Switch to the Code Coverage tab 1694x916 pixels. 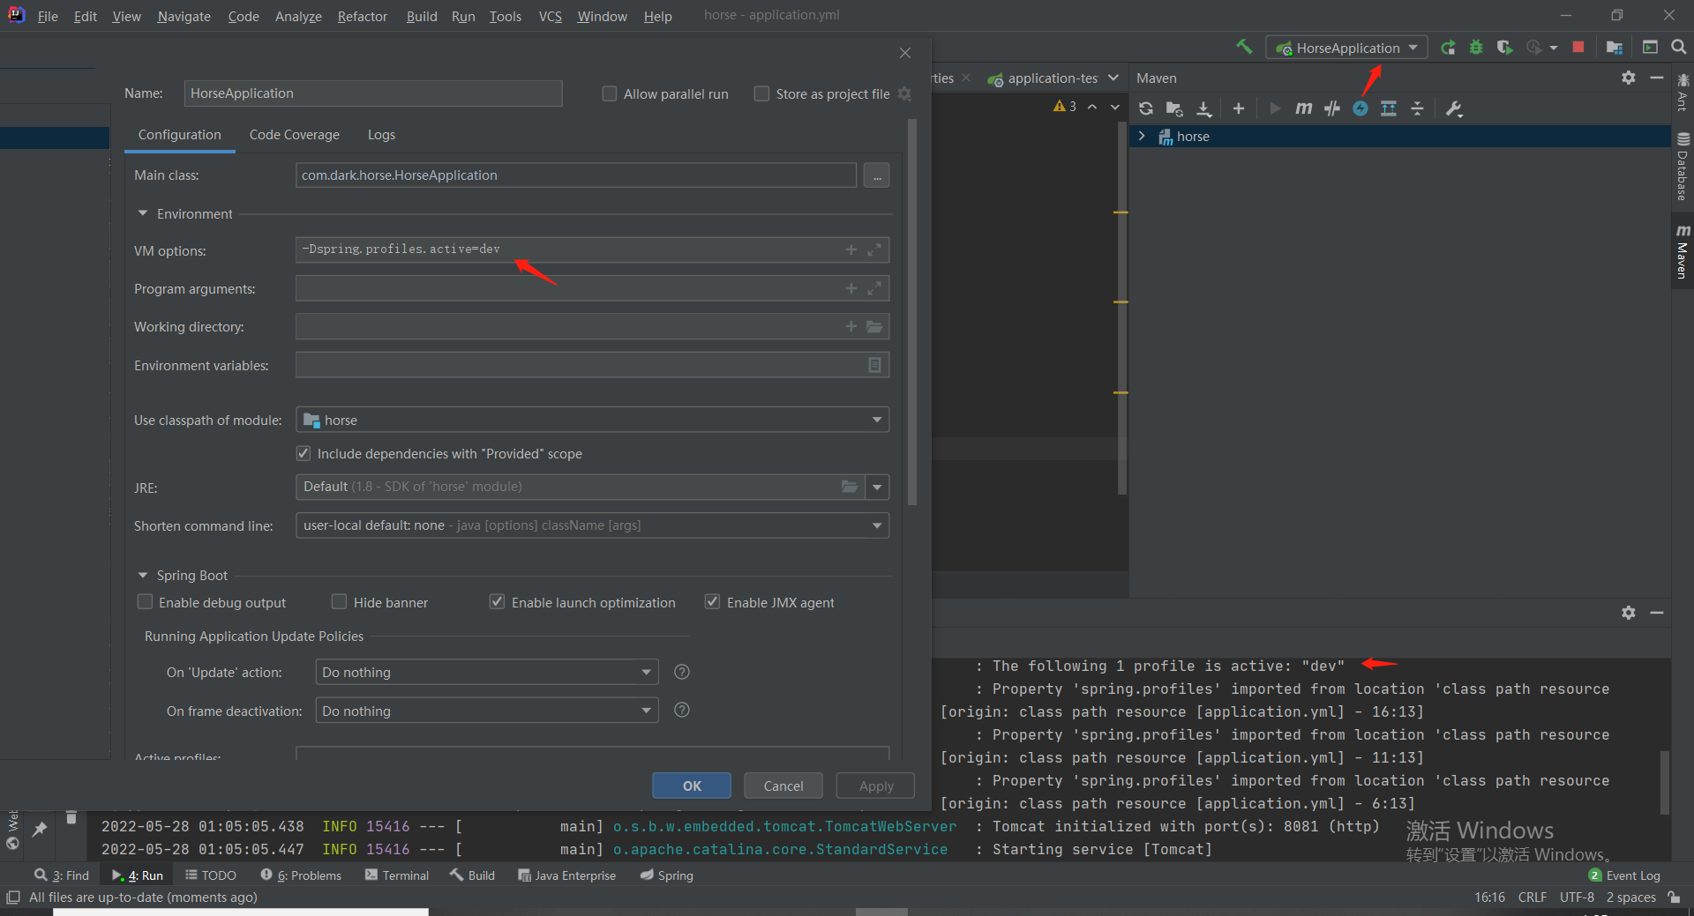pyautogui.click(x=294, y=135)
